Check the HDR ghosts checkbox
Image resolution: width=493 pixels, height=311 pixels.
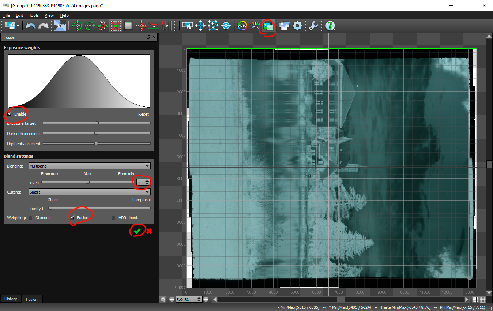[x=114, y=218]
